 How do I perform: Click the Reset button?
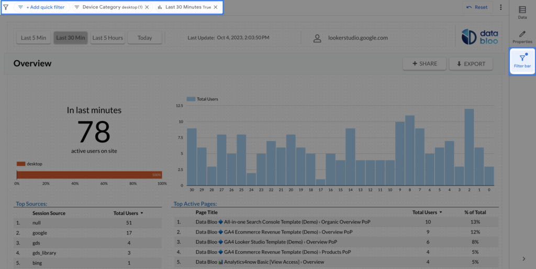tap(477, 7)
